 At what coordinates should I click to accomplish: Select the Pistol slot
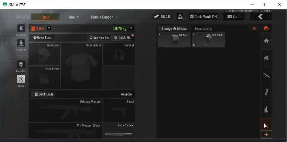click(119, 110)
